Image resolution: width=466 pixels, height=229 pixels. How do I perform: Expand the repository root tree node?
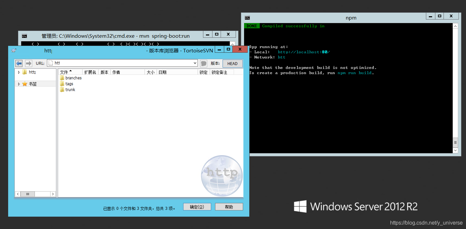[19, 72]
